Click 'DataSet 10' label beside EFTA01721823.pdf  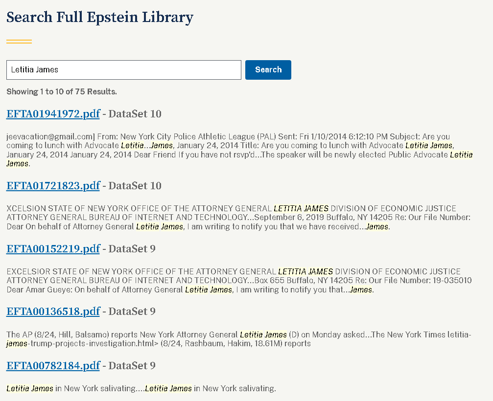[135, 185]
